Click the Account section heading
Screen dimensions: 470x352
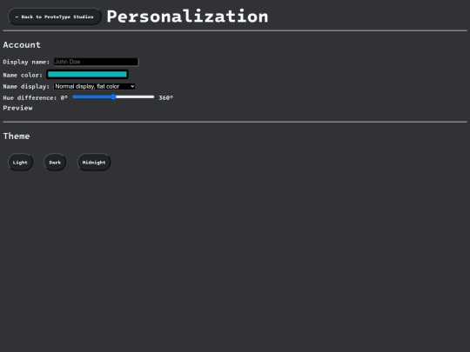click(x=22, y=45)
